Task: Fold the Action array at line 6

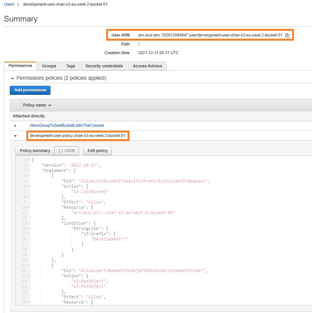Action: [x=28, y=186]
